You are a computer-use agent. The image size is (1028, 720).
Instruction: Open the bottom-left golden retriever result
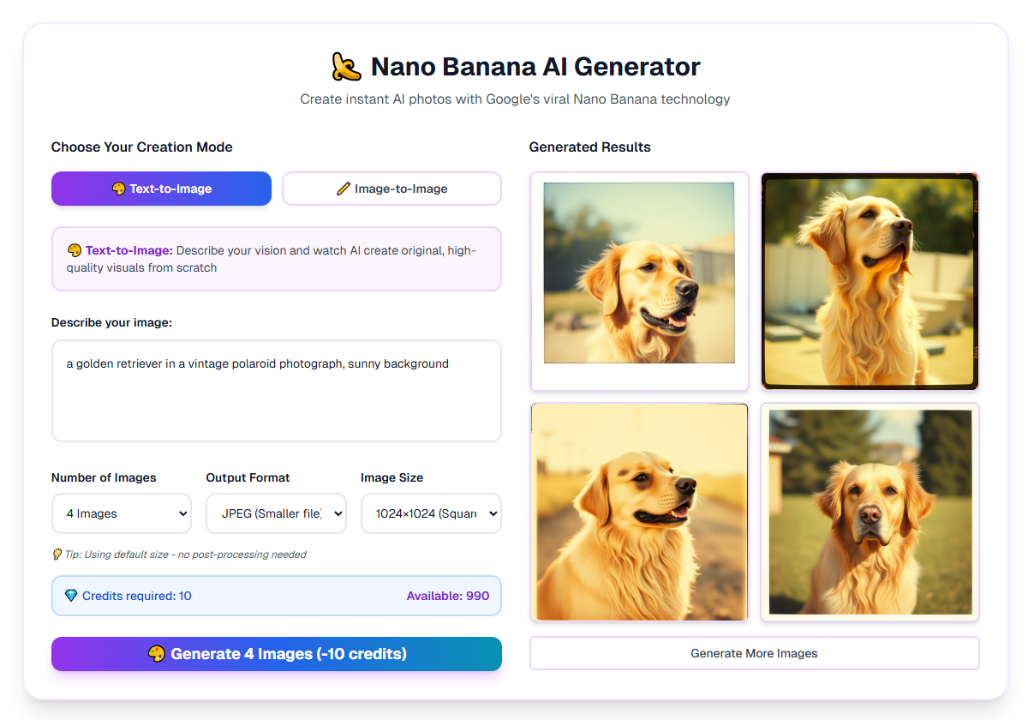[639, 512]
